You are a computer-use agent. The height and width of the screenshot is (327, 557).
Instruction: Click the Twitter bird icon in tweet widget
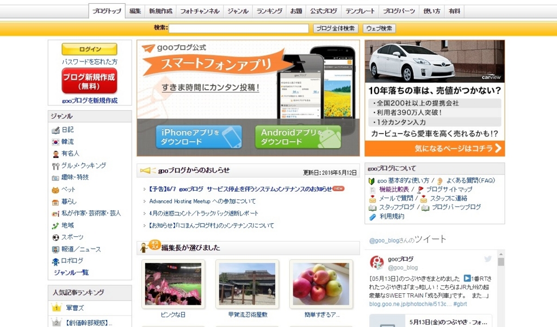tap(488, 259)
